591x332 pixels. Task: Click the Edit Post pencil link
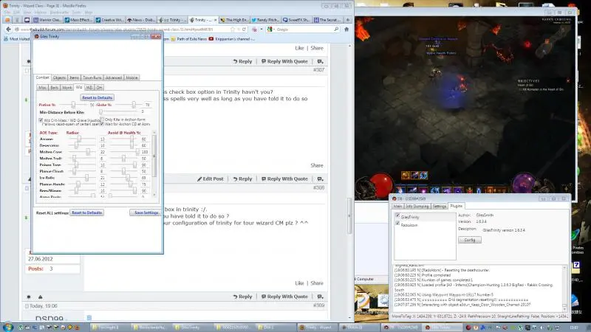click(211, 179)
